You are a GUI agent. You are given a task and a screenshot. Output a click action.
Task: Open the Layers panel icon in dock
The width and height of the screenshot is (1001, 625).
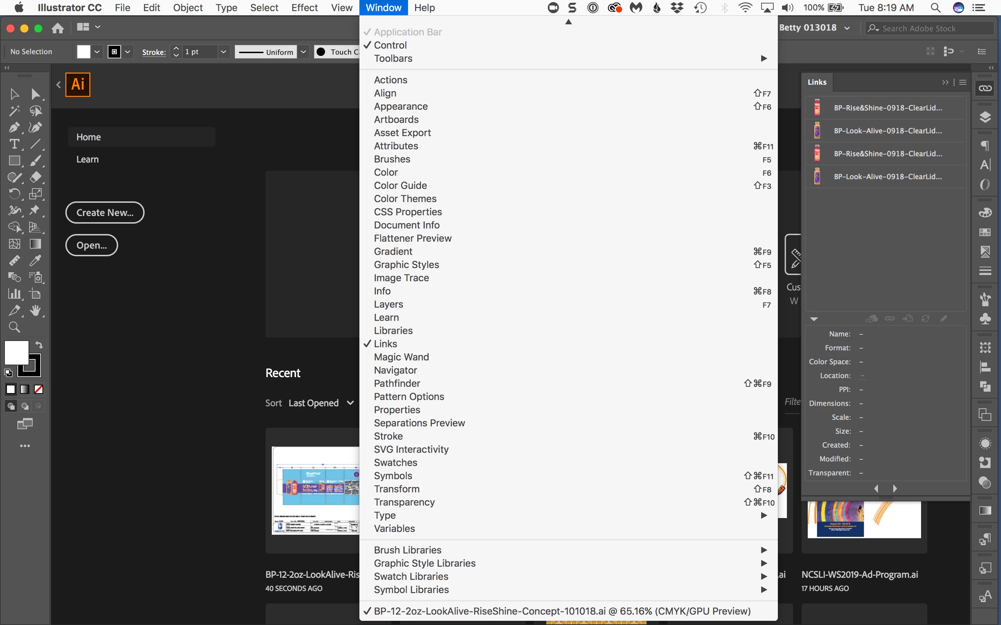[x=985, y=117]
